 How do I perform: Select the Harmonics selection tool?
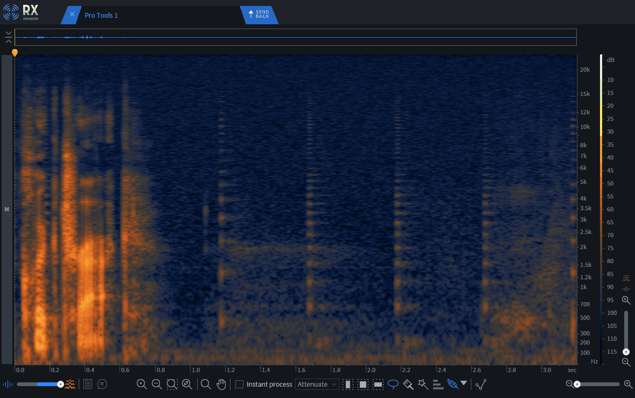point(438,384)
